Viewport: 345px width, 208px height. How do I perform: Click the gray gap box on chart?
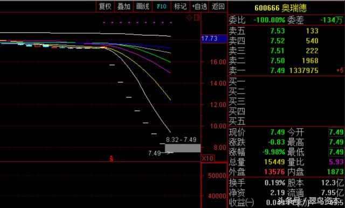tap(183, 148)
